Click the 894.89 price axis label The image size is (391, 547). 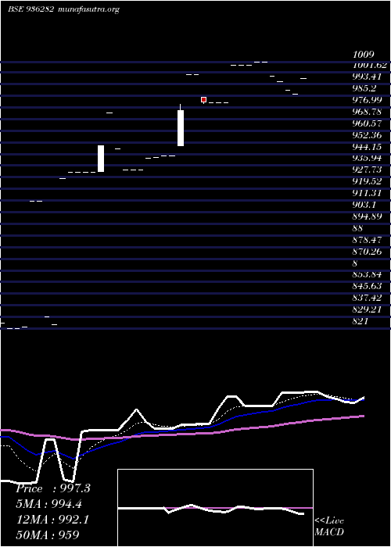coord(367,216)
